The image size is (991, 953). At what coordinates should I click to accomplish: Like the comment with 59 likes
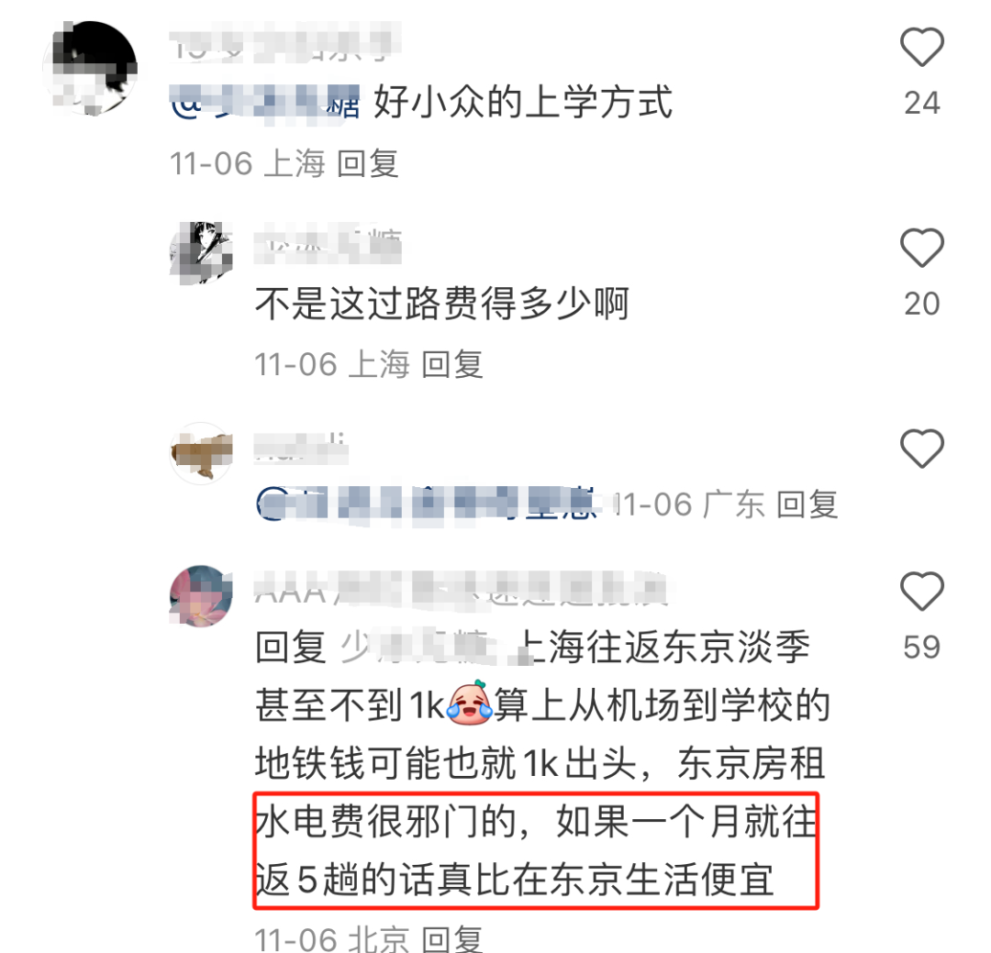922,591
